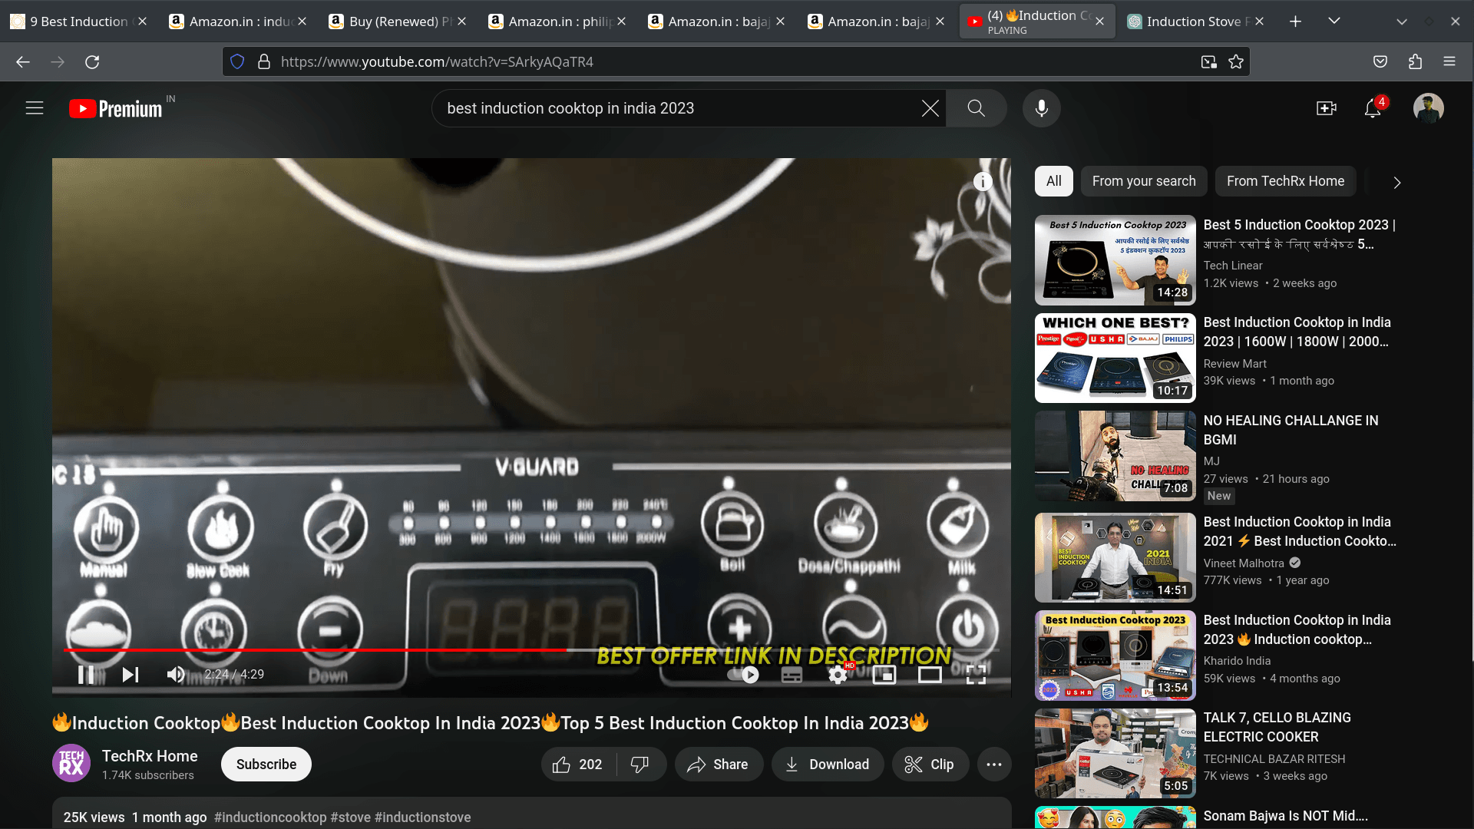This screenshot has height=829, width=1474.
Task: Toggle picture-in-picture from address bar
Action: pos(1208,62)
